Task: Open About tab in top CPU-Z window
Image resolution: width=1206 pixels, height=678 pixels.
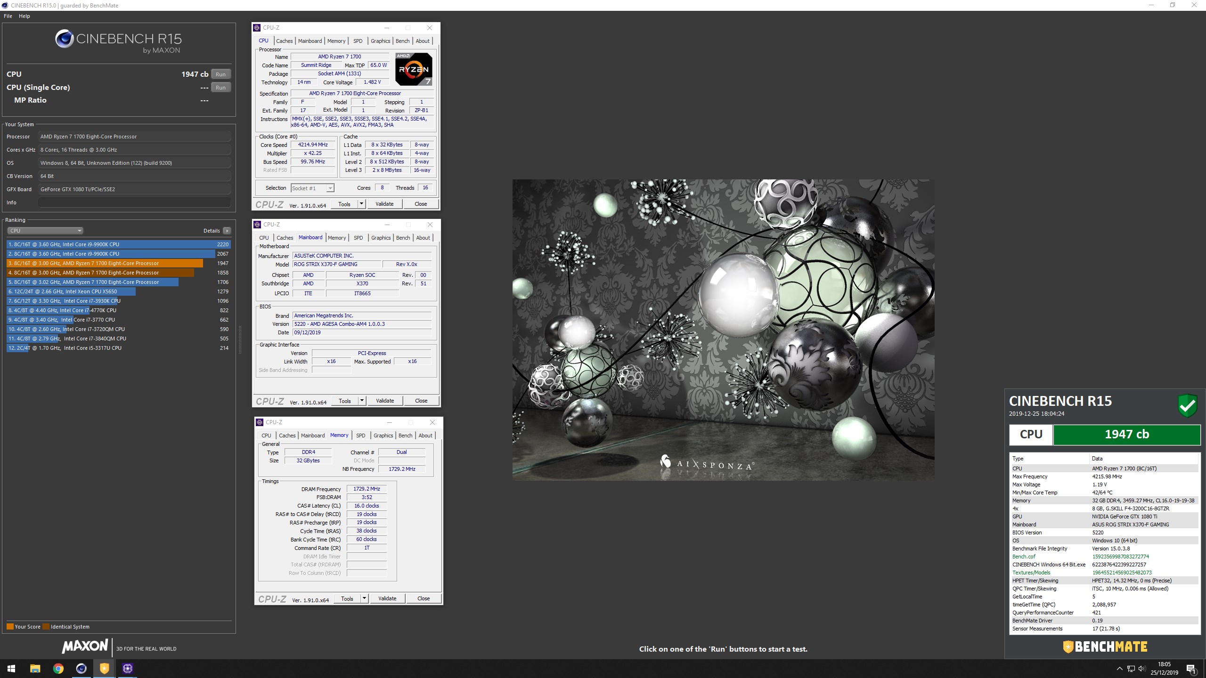Action: point(423,41)
